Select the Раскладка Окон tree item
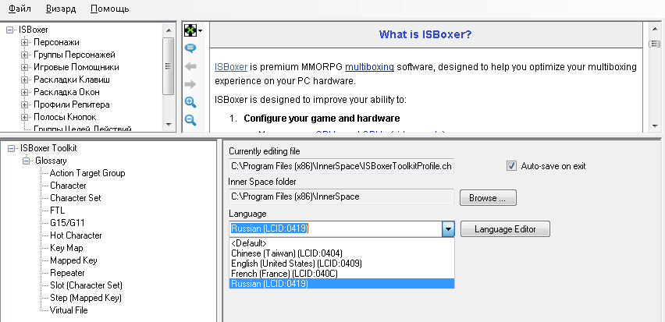The width and height of the screenshot is (665, 322). point(66,92)
